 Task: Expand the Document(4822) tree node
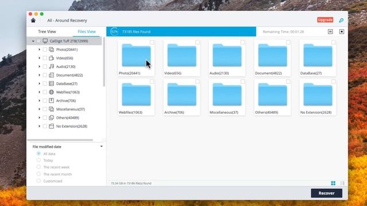tap(39, 75)
